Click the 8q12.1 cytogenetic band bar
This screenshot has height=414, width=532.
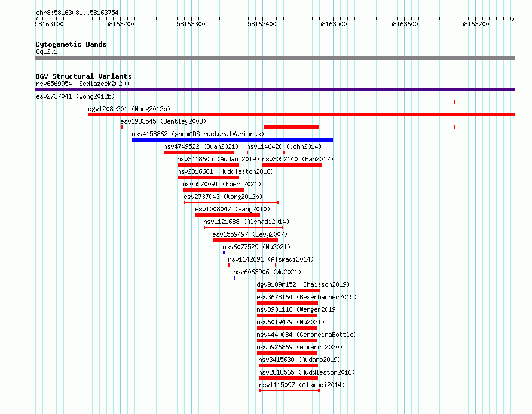pyautogui.click(x=275, y=58)
